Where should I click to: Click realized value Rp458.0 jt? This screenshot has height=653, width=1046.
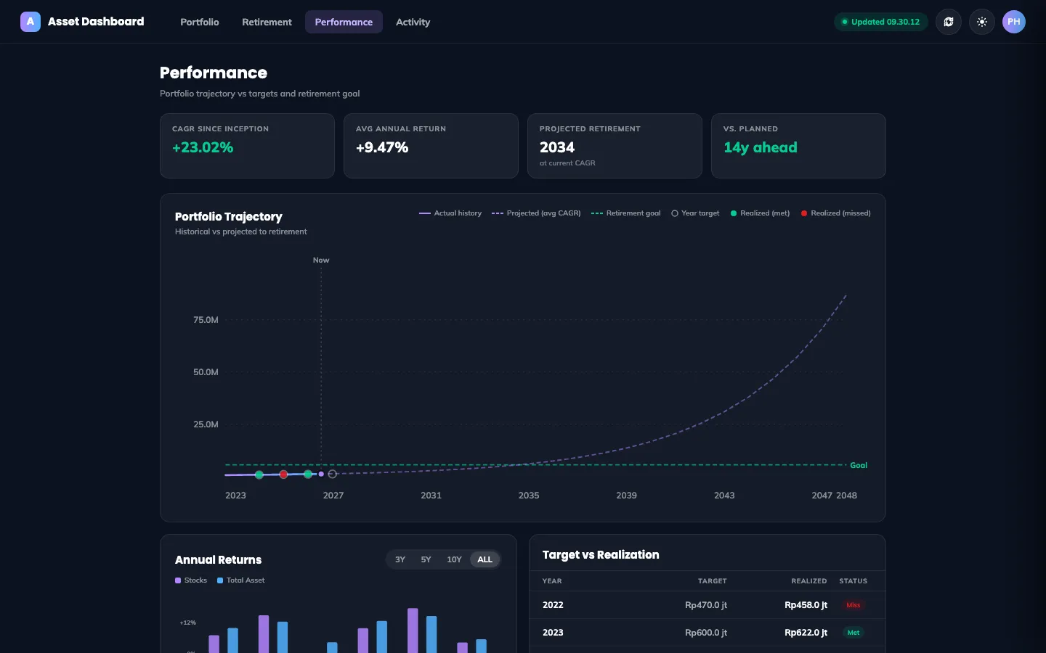806,605
